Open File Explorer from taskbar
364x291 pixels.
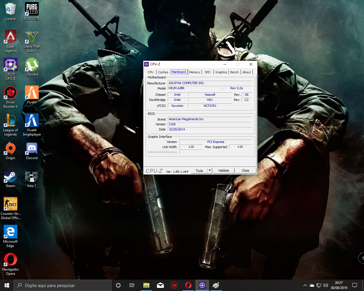tap(146, 285)
